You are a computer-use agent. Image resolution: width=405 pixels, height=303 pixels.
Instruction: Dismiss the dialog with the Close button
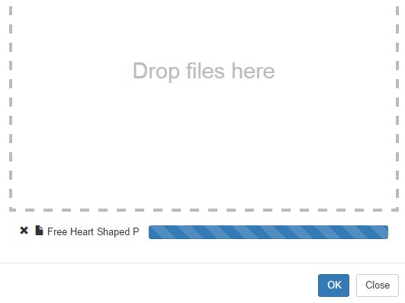click(378, 285)
